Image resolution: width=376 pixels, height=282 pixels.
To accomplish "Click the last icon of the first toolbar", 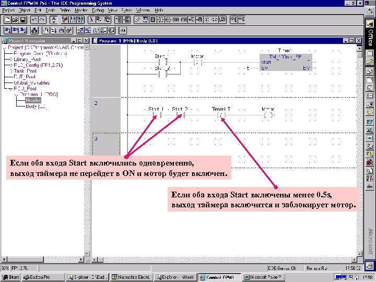I will (242, 20).
